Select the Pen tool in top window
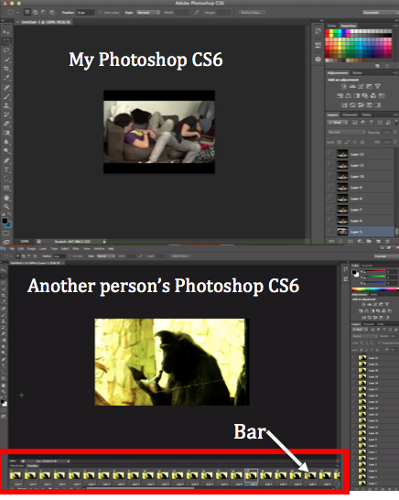 point(6,160)
